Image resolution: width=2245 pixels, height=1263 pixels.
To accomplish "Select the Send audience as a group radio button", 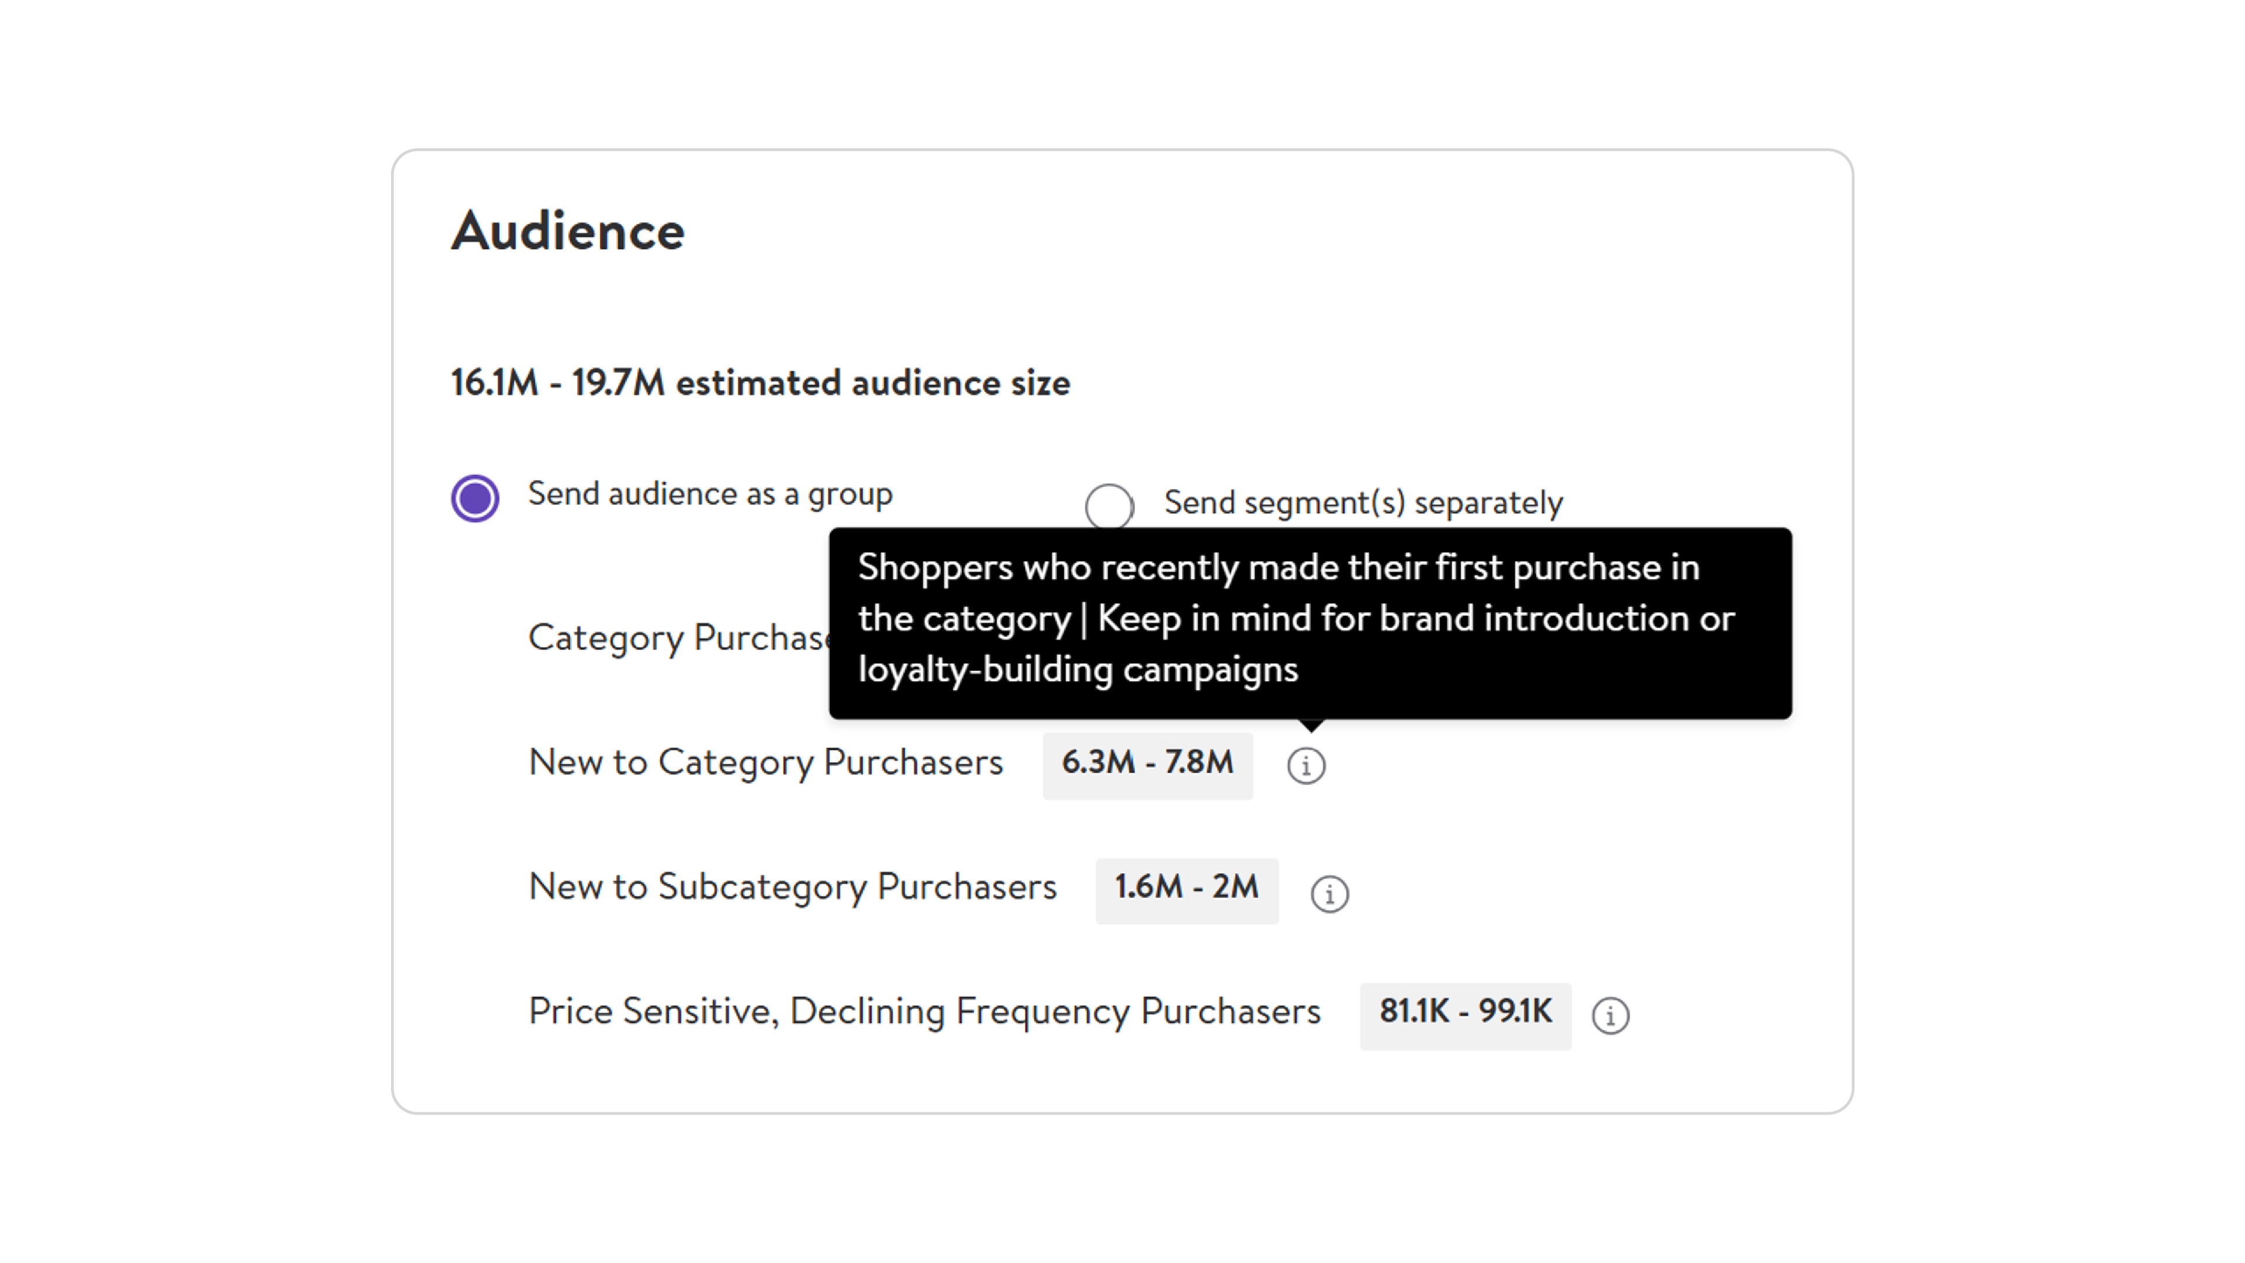I will pyautogui.click(x=475, y=498).
